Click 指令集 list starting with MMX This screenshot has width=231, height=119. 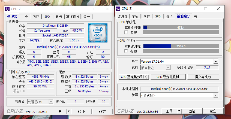[x=68, y=63]
